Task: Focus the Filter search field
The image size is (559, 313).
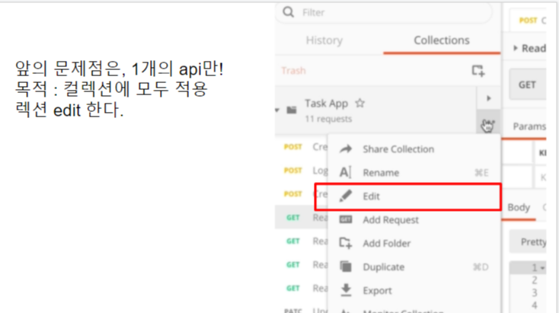Action: pos(384,12)
